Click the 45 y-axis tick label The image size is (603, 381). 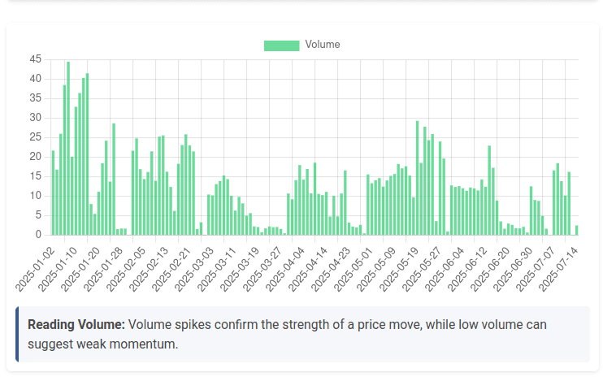pos(35,59)
